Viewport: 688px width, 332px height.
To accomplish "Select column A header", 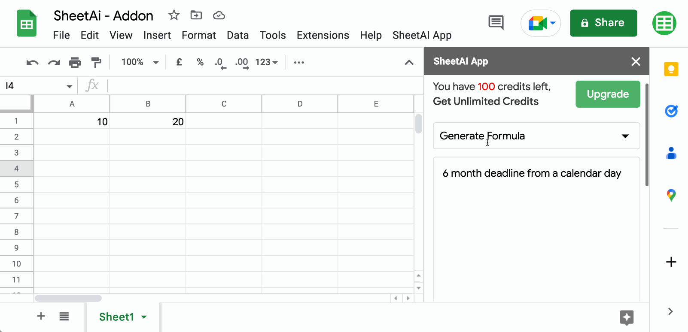I will 72,104.
